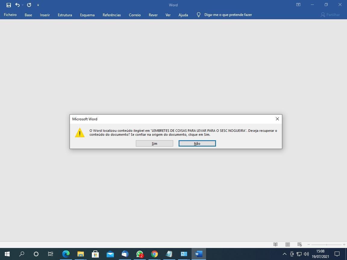The width and height of the screenshot is (347, 260).
Task: Open the notification center icon
Action: coord(337,254)
